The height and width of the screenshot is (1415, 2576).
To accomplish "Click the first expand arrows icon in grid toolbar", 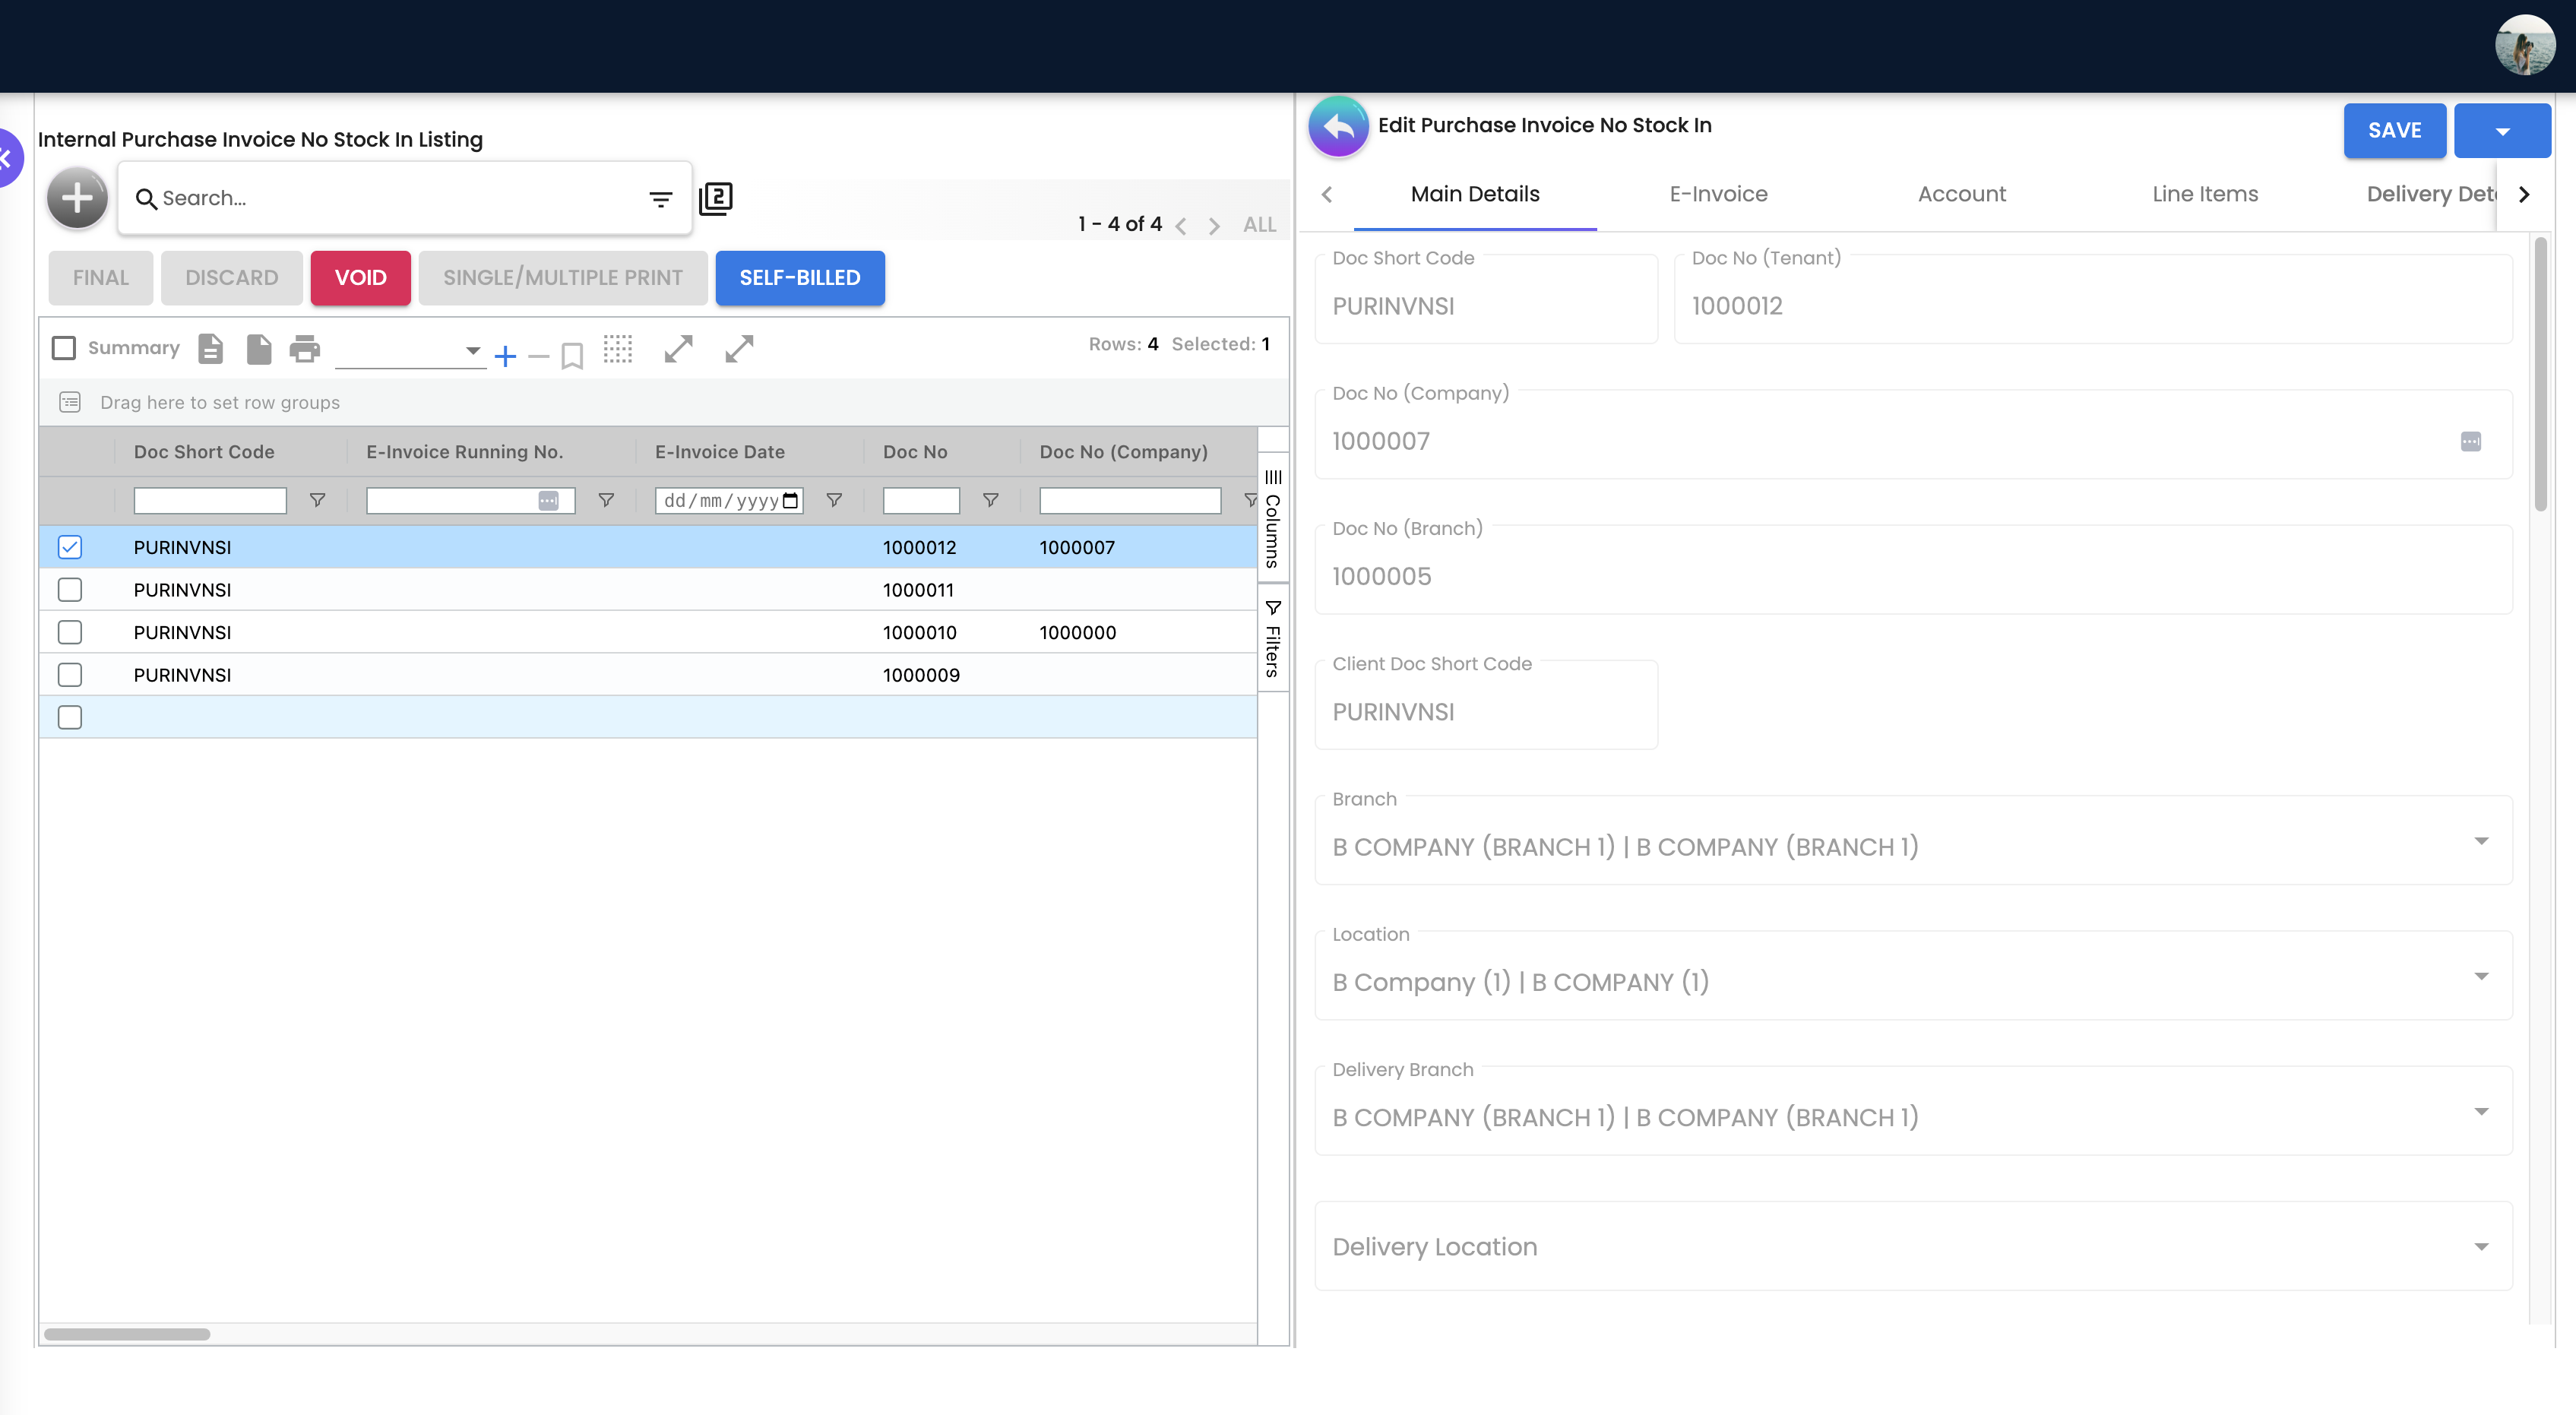I will pos(678,348).
